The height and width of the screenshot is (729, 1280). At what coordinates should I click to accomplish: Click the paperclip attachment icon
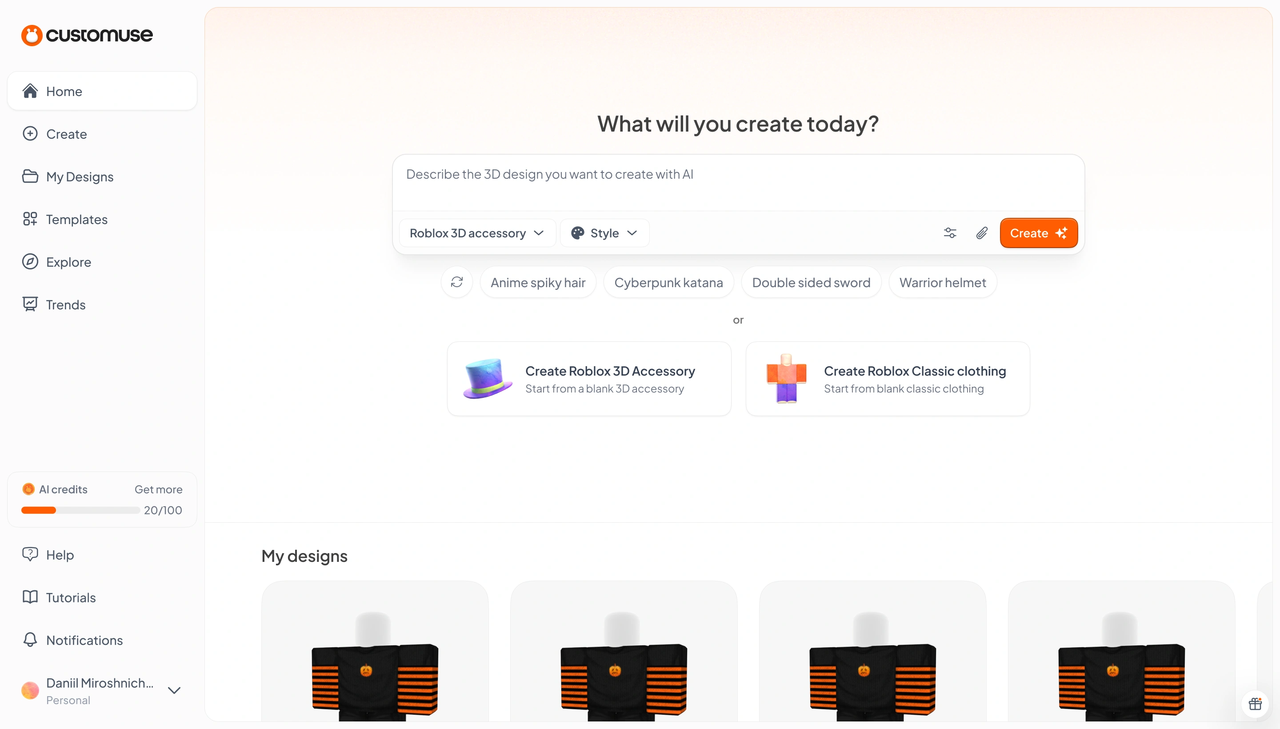981,233
